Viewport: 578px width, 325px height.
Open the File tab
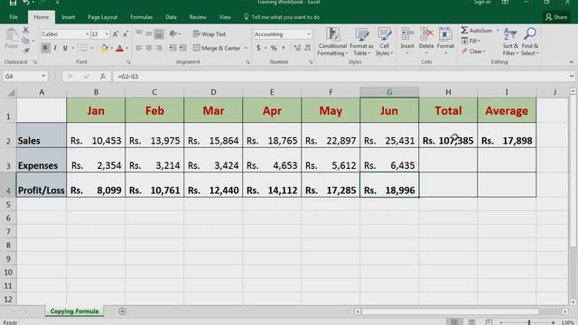coord(14,17)
